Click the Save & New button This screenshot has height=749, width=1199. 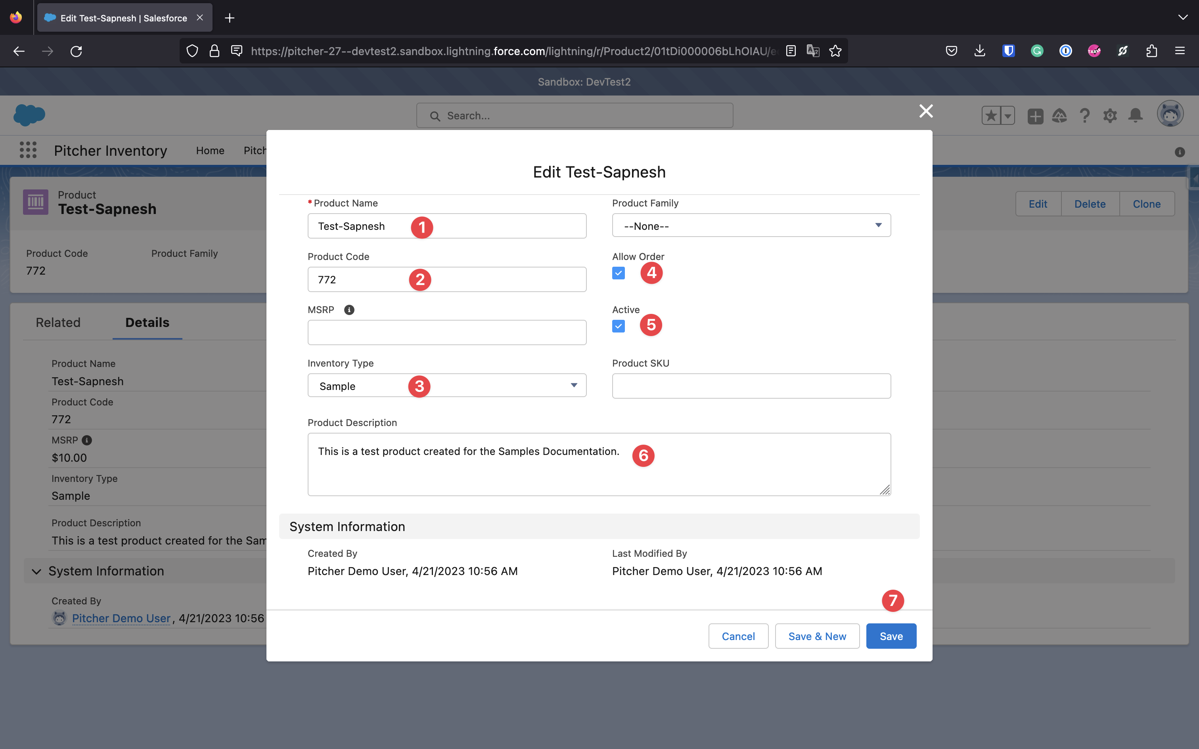coord(817,636)
